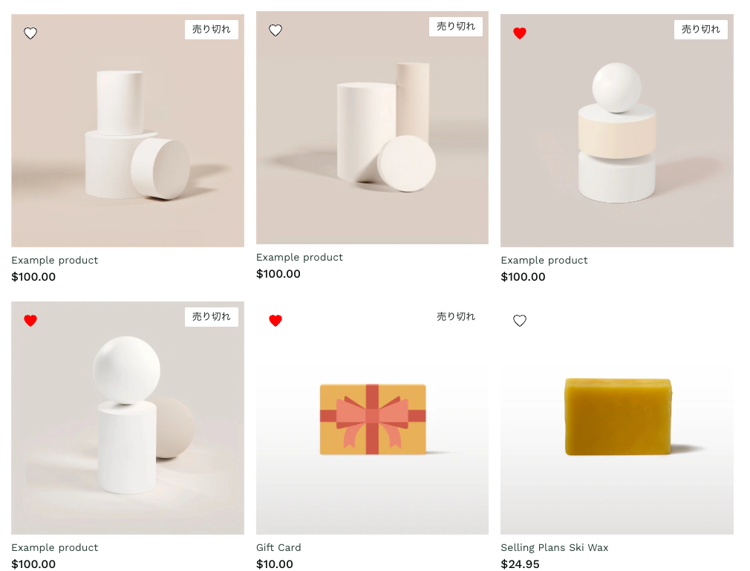The height and width of the screenshot is (571, 750).
Task: View the sphere on stacked discs image
Action: 617,141
